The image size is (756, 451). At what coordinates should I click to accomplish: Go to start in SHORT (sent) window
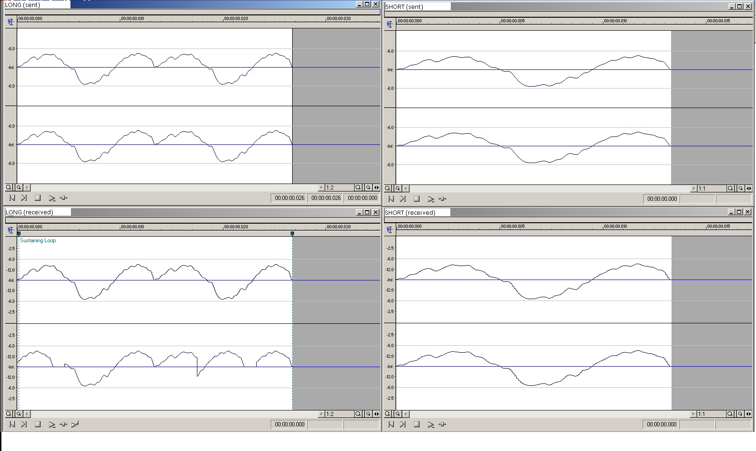391,199
